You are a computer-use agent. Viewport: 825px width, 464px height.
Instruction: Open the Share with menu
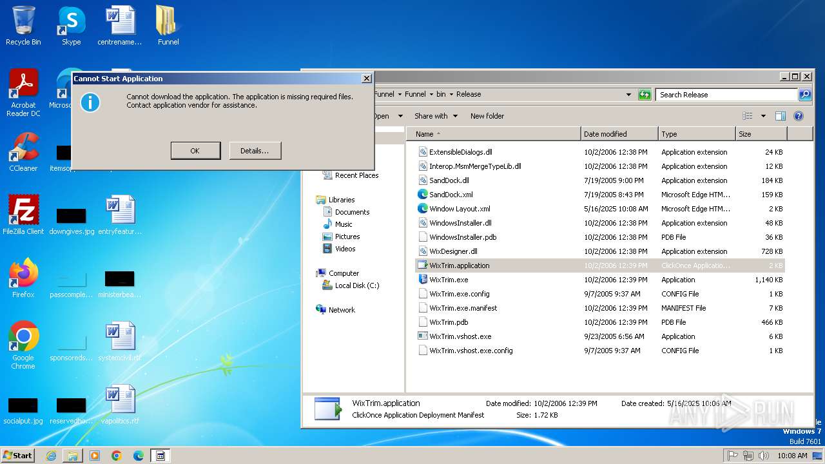[x=436, y=116]
